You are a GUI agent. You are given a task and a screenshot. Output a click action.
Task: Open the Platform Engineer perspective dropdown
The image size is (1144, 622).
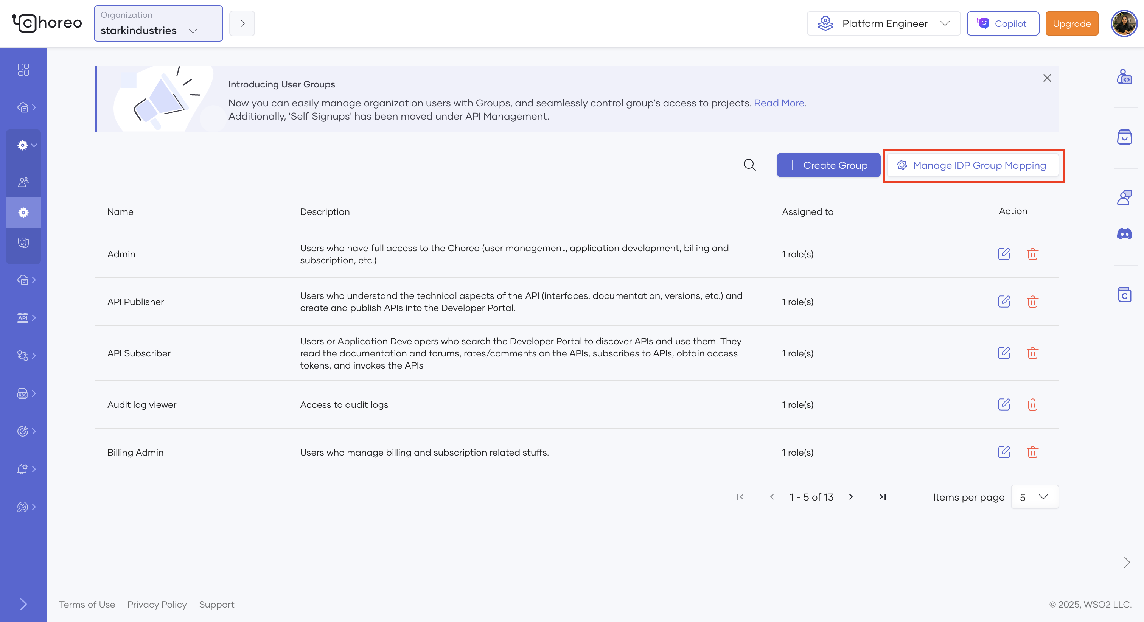[883, 23]
